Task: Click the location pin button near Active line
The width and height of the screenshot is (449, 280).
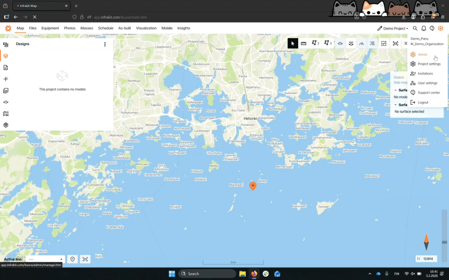Action: (x=72, y=259)
